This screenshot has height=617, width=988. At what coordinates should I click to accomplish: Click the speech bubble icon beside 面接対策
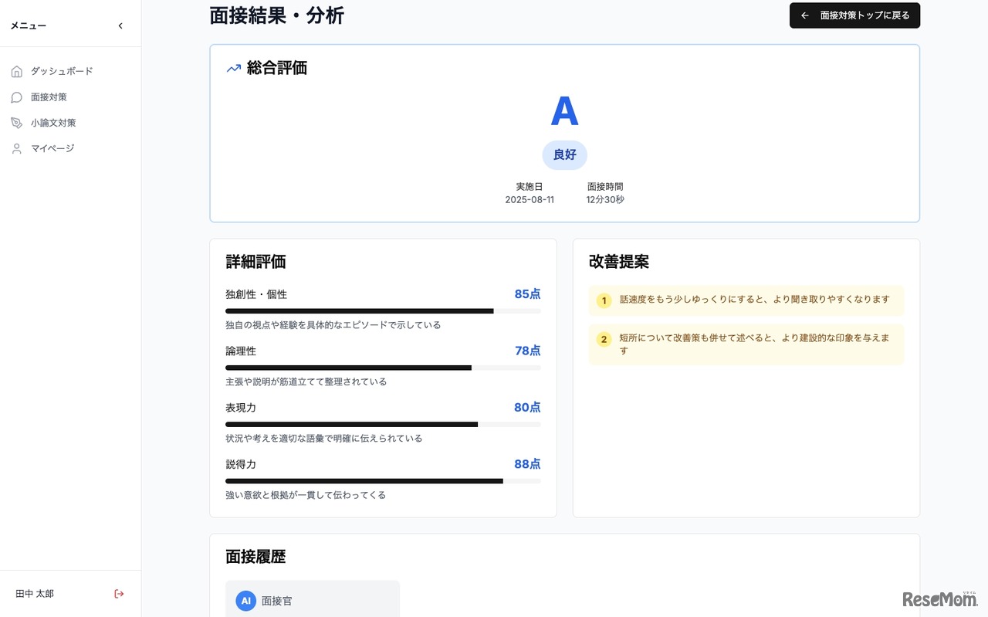pyautogui.click(x=17, y=97)
